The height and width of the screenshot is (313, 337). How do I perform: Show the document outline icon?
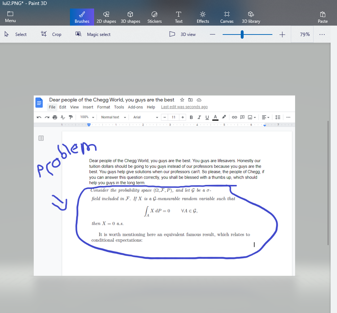coord(41,138)
